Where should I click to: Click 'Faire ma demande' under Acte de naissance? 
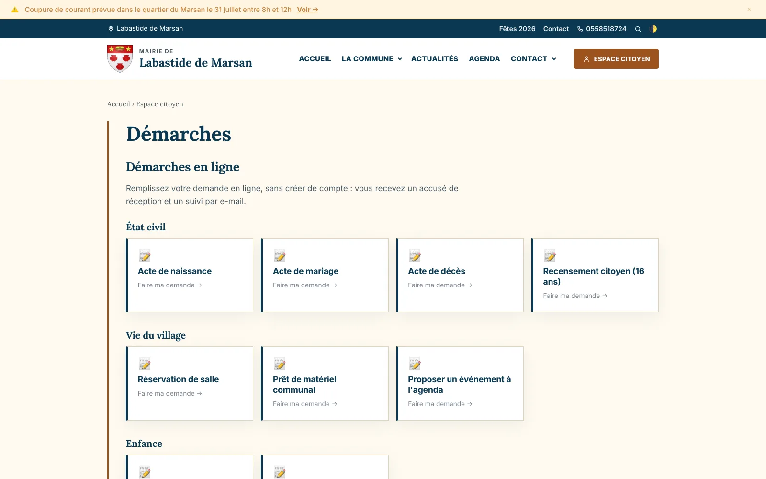tap(170, 285)
